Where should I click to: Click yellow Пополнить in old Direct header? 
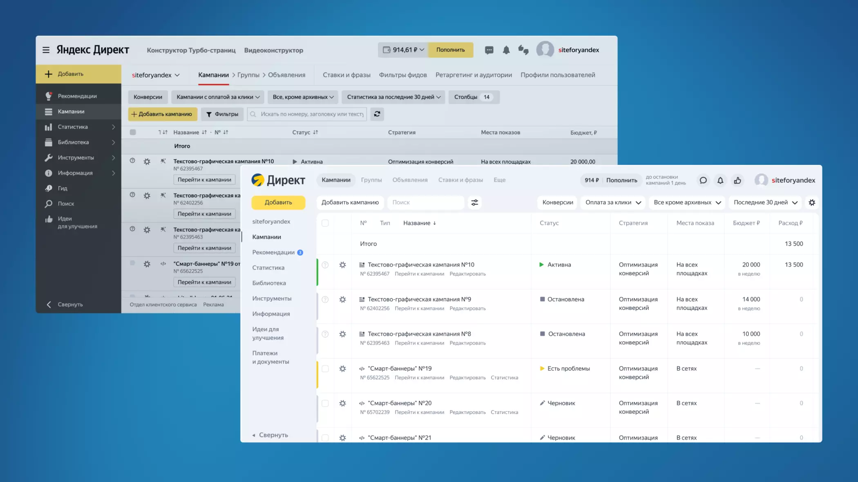451,50
